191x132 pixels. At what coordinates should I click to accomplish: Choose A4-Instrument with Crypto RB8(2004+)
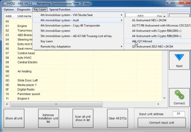[158, 36]
